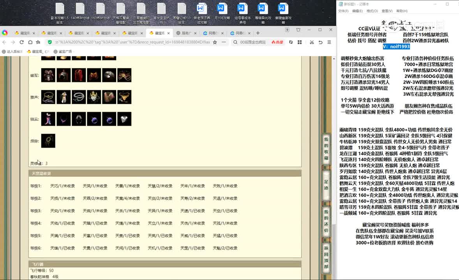Click 天巧/1/未收录 in 等级1 row
Viewport: 459px width, 280px height.
(62, 186)
